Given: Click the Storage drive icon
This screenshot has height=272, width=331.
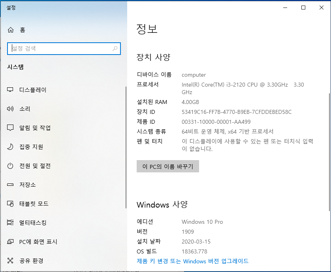Looking at the screenshot, I should pyautogui.click(x=10, y=185).
